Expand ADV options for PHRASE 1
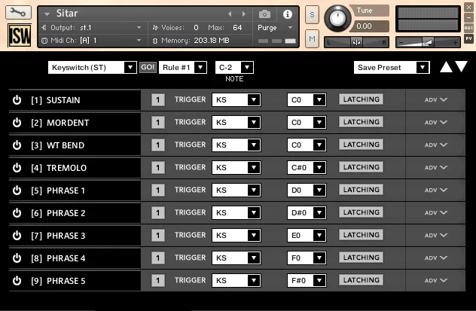Screen dimensions: 476x311 (436, 191)
